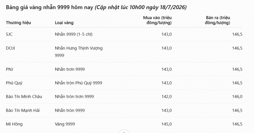Click Bảo Tín Minh Châu buy price 142,0
This screenshot has height=133, width=254.
tap(167, 97)
